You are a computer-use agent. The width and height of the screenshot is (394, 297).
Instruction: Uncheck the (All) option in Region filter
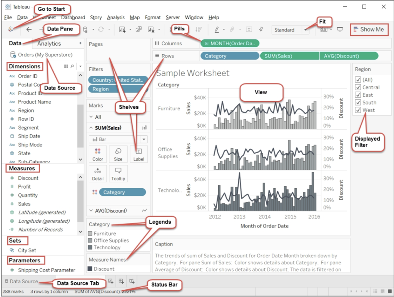357,80
